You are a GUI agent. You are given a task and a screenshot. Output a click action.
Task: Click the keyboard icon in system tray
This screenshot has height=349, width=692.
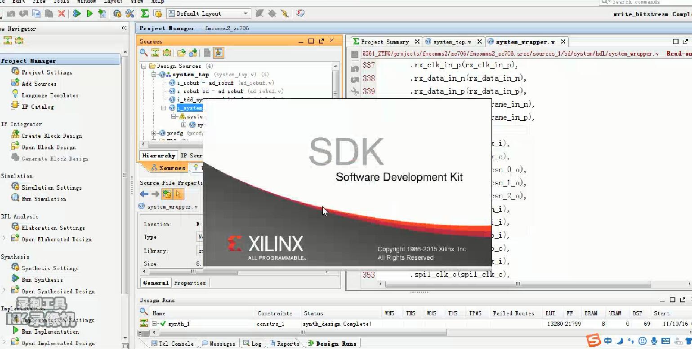click(x=666, y=341)
